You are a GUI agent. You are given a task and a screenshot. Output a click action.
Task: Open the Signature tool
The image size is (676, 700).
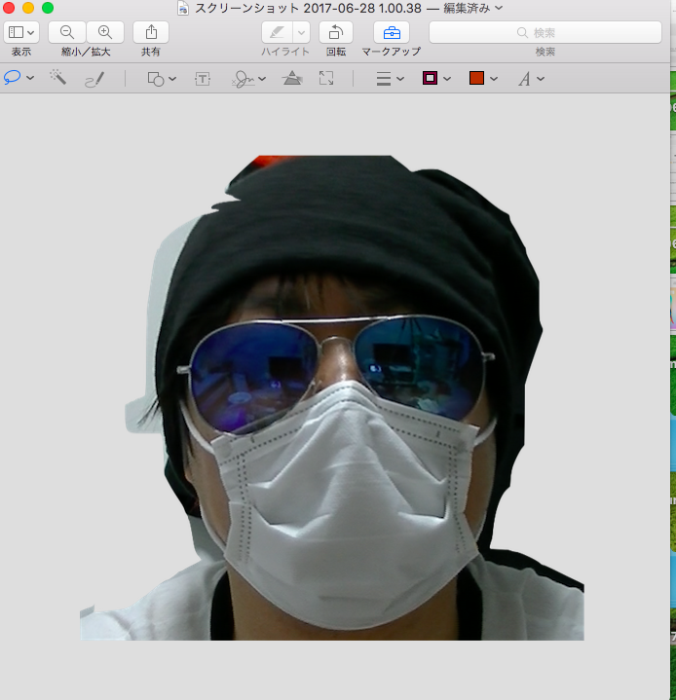click(x=244, y=79)
